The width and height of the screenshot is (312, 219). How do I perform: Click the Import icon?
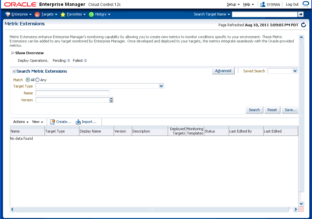pos(78,122)
